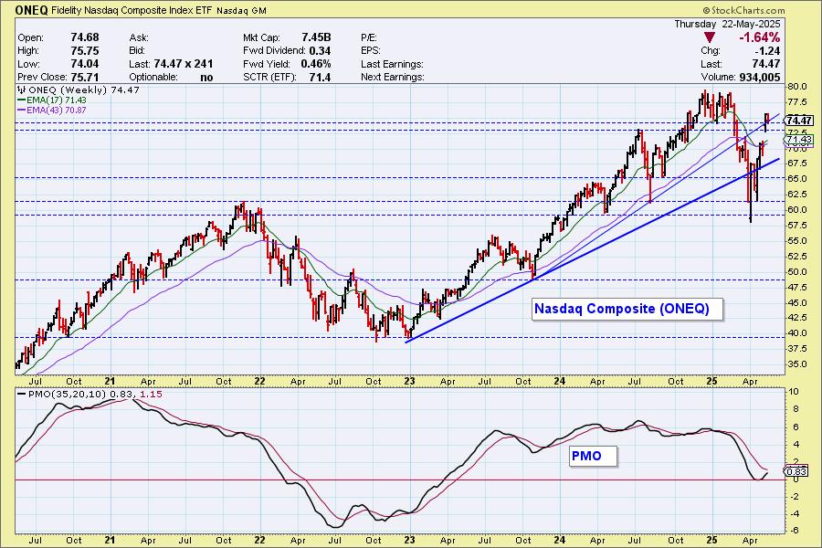The height and width of the screenshot is (548, 822).
Task: Select the High value 75.75
Action: coord(84,51)
